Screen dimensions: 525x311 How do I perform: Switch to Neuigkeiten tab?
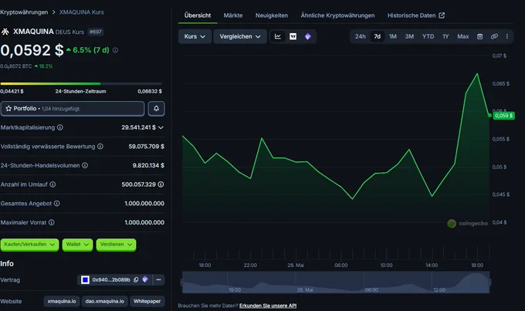pyautogui.click(x=272, y=15)
